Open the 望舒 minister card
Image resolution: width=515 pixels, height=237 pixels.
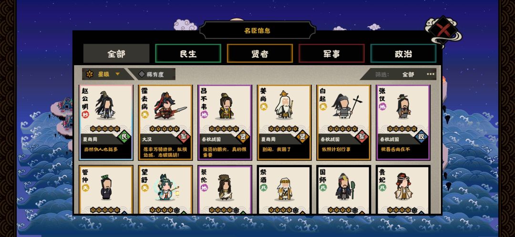point(165,190)
